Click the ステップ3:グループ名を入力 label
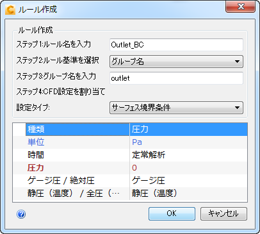Viewport: 260px width, 234px height. click(x=56, y=76)
